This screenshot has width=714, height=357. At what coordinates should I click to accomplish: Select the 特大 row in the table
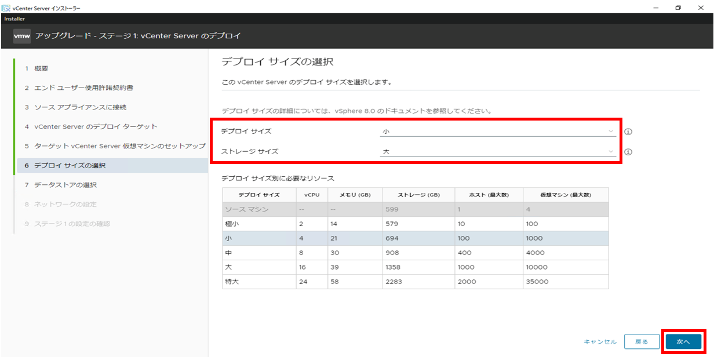pyautogui.click(x=415, y=282)
